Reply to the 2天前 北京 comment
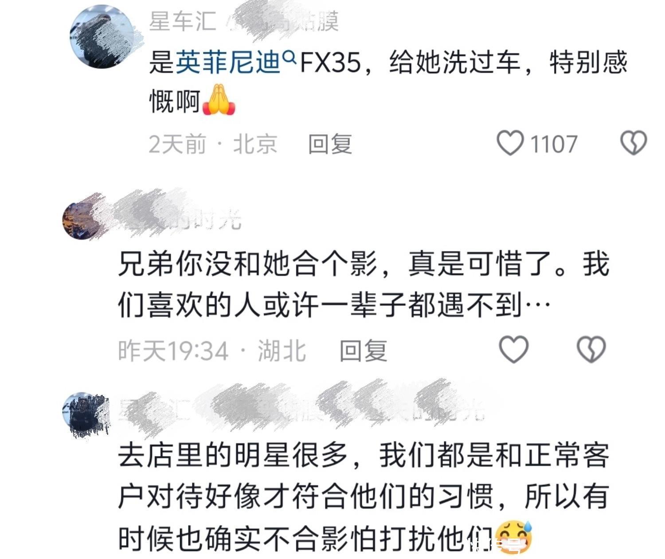 click(330, 144)
